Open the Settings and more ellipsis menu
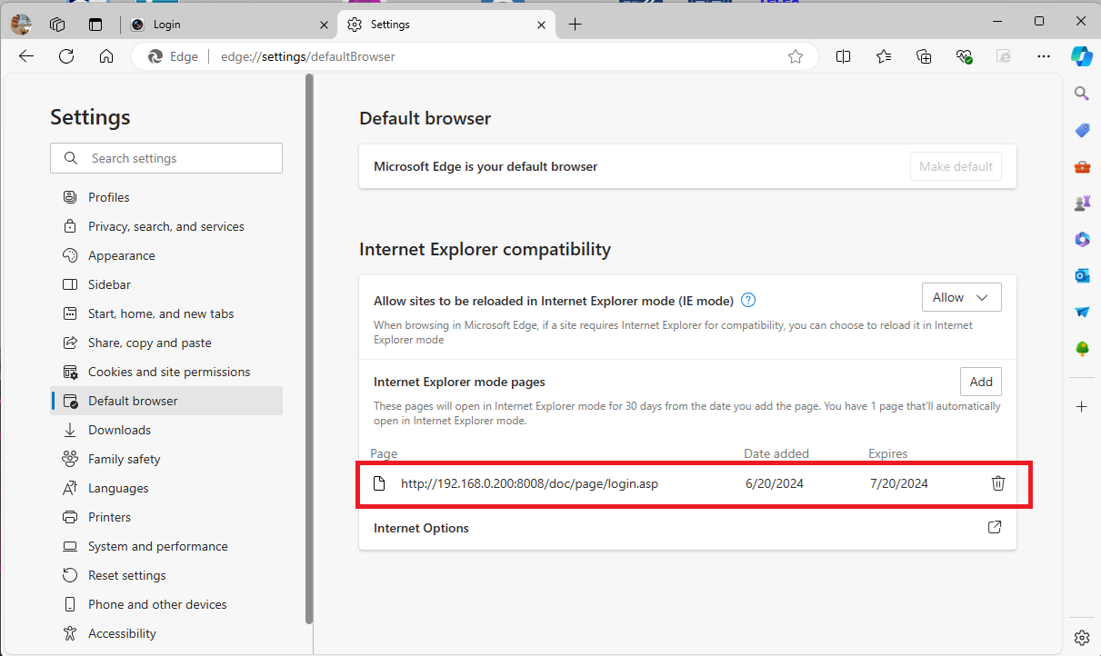Viewport: 1101px width, 656px height. click(1044, 56)
